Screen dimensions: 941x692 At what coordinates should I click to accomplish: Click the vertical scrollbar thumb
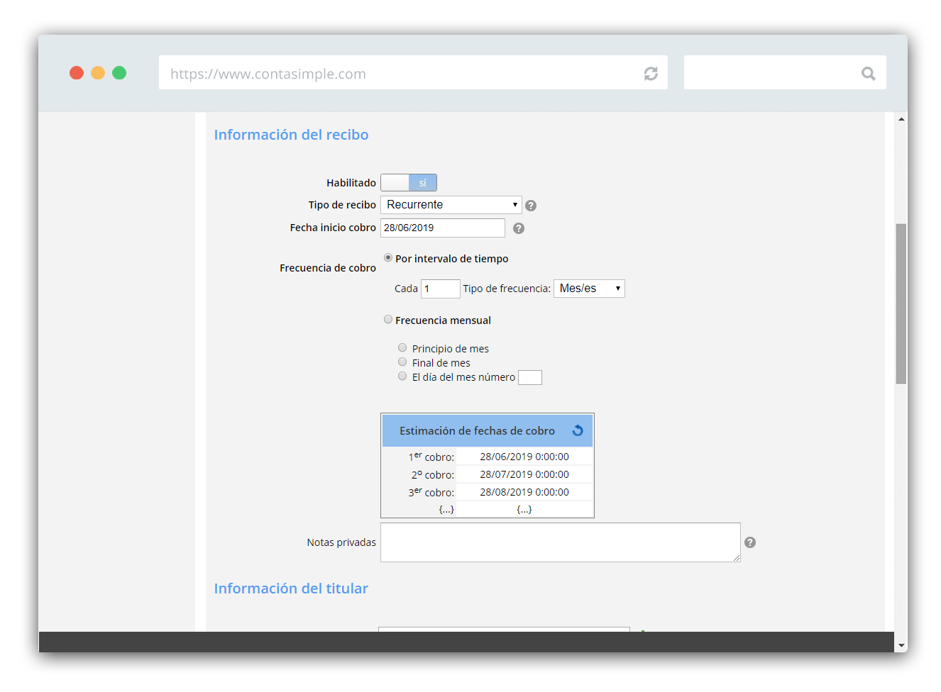tap(901, 303)
